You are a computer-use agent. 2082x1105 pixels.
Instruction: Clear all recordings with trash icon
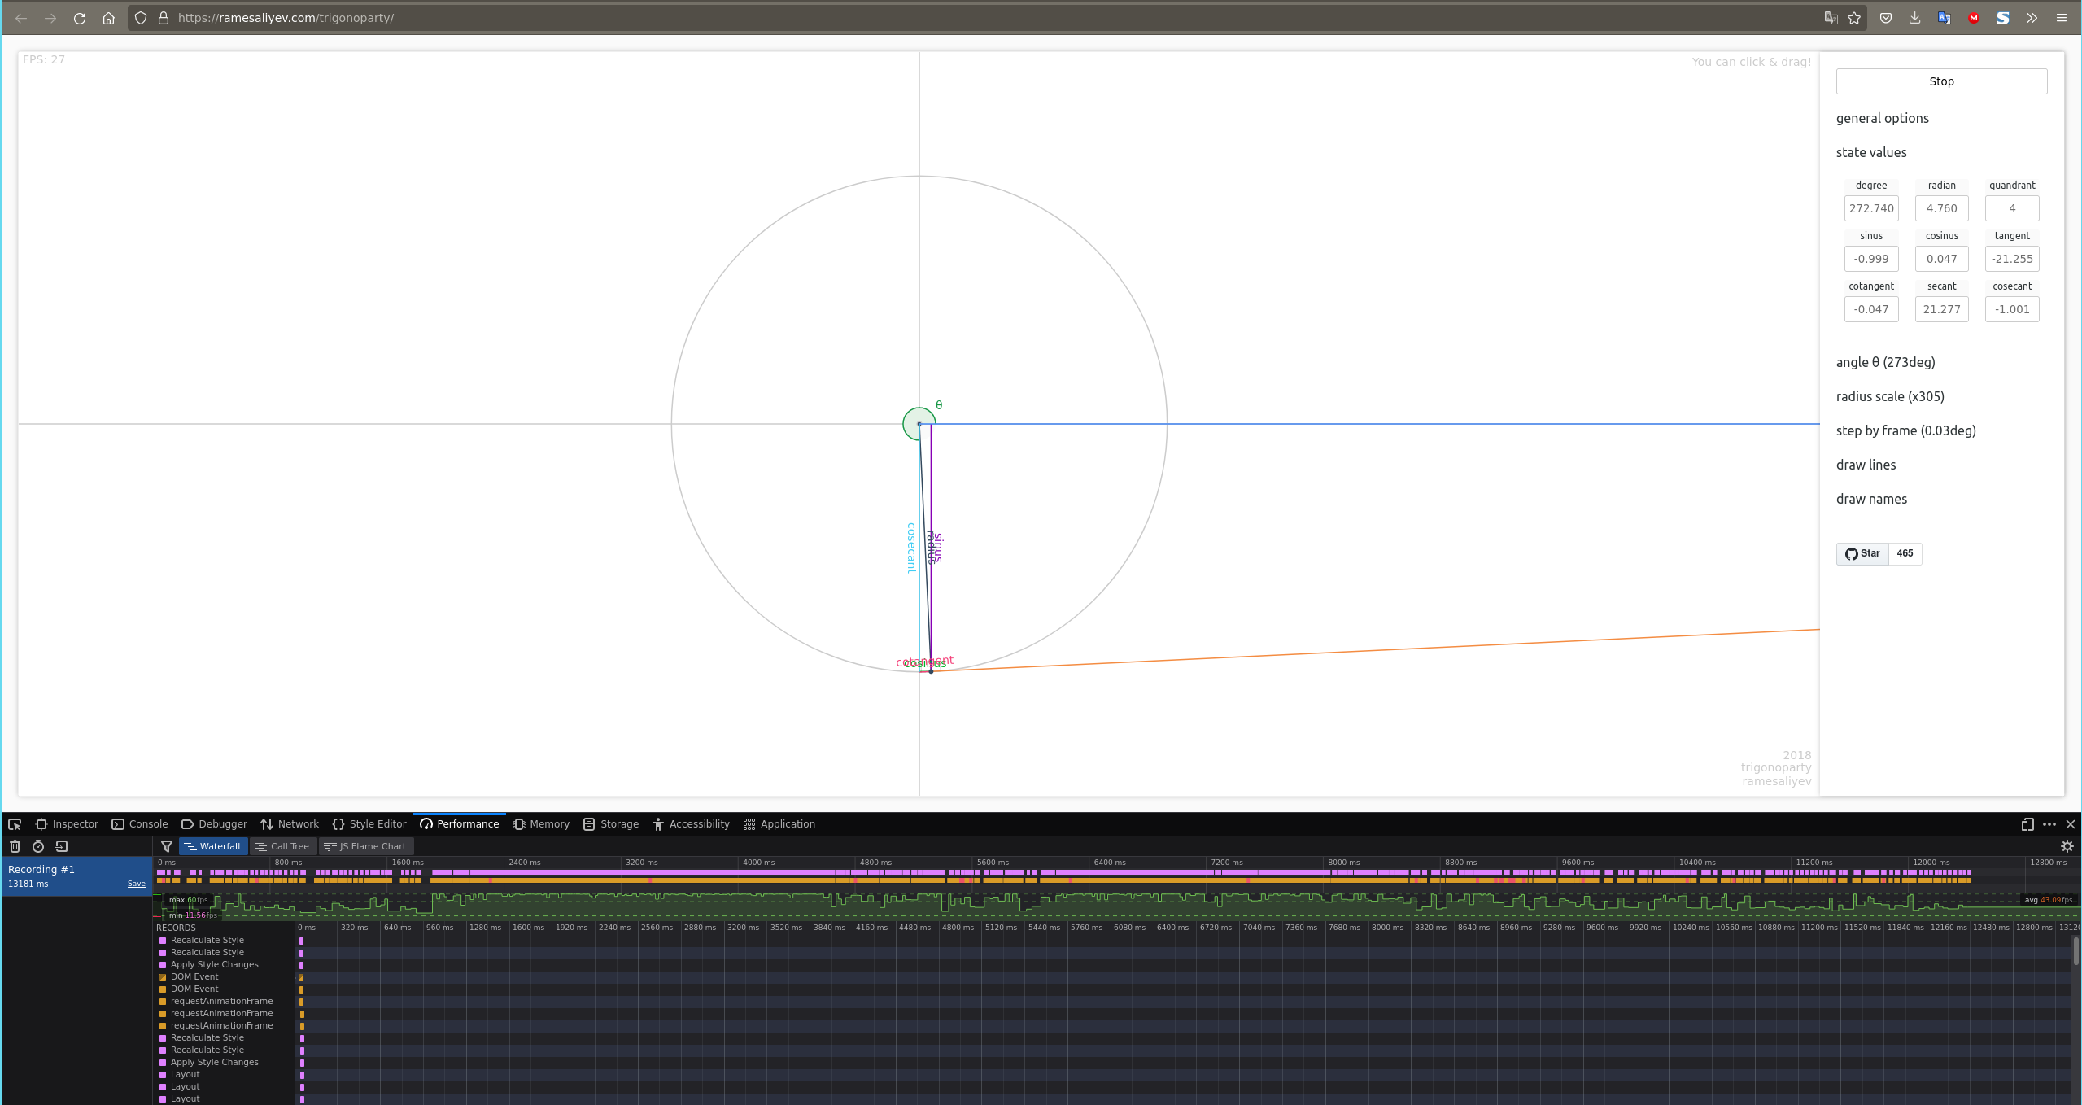pos(15,846)
